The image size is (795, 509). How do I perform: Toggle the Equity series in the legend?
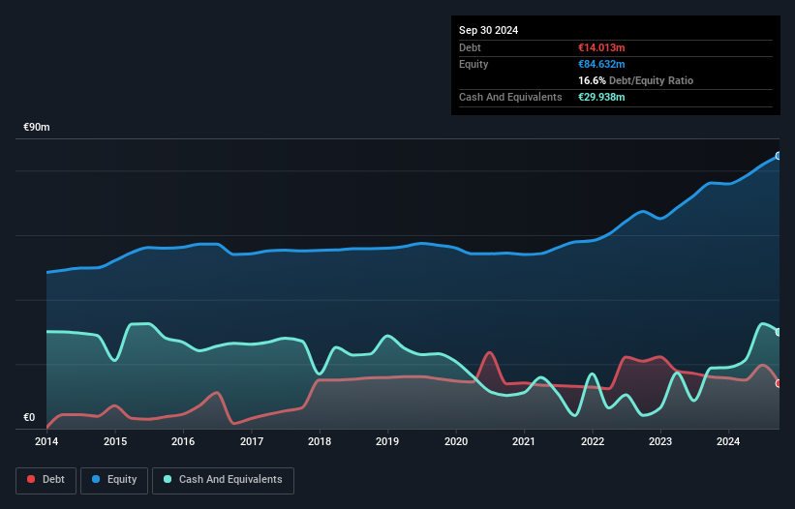[x=114, y=480]
